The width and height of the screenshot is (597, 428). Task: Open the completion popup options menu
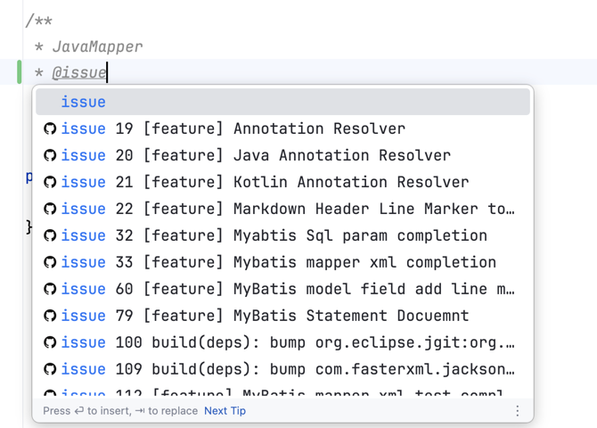[517, 411]
